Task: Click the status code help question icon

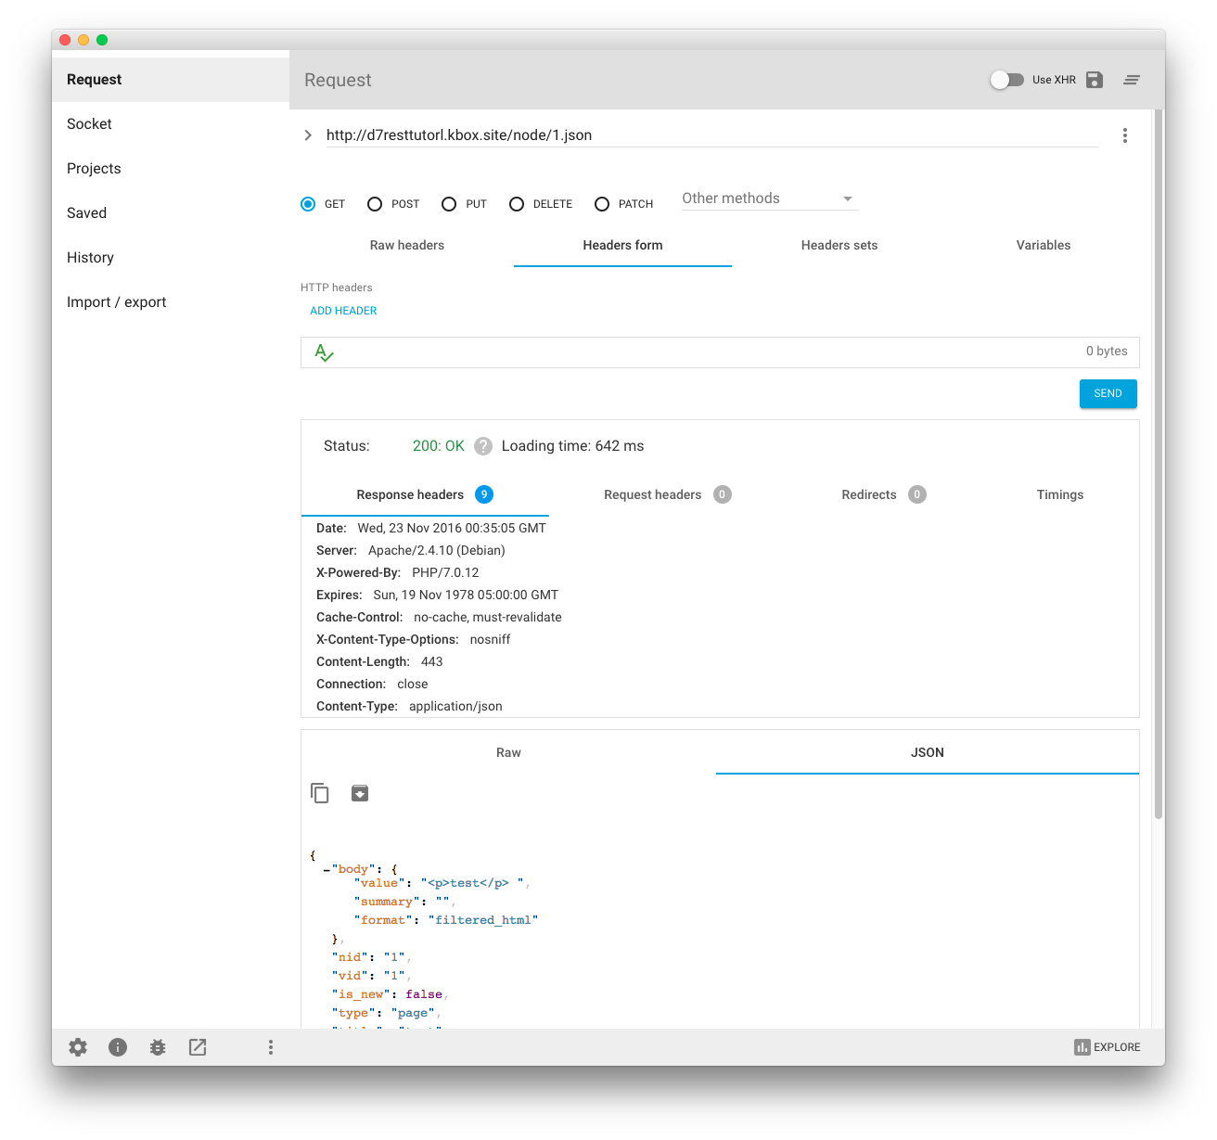Action: [483, 446]
